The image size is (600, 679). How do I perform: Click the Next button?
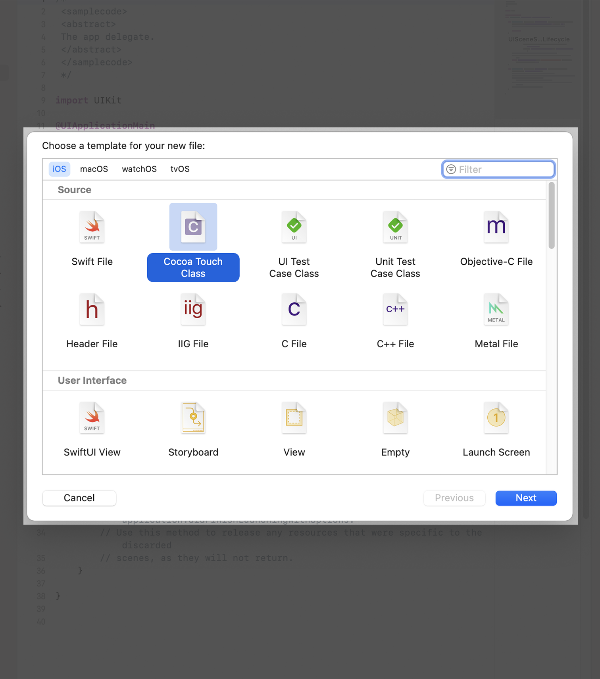point(526,498)
